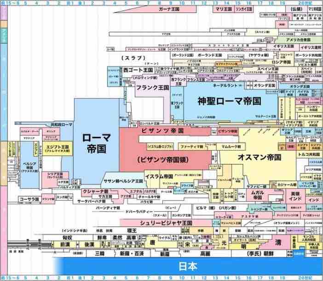The image size is (323, 281).
Task: Select the (李氏)朝鮮 block
Action: coord(260,253)
